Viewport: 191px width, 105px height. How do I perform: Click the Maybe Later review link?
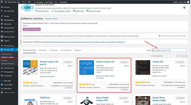pyautogui.click(x=79, y=11)
